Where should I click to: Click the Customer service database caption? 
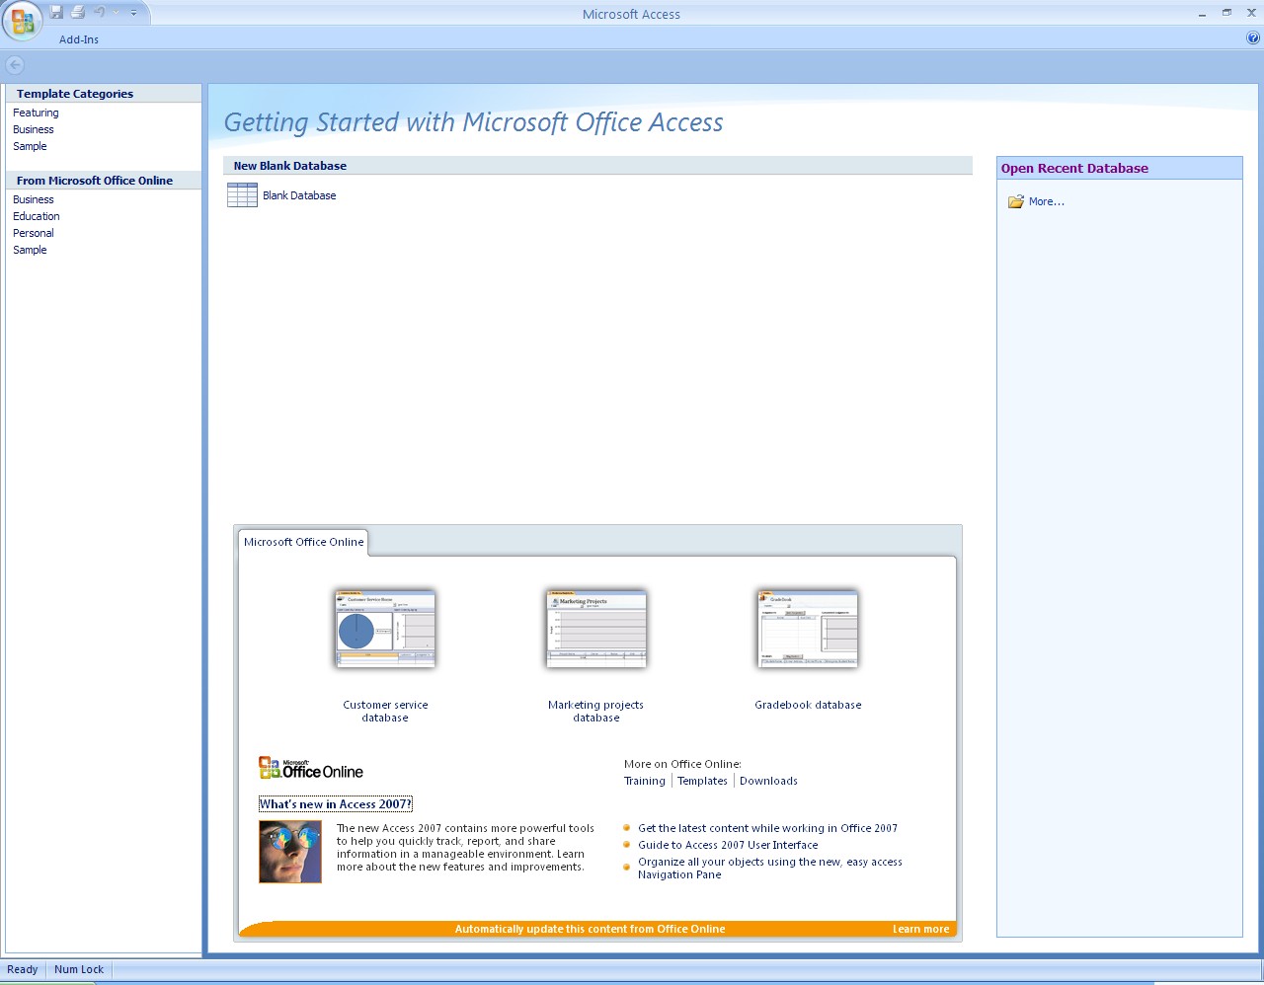click(385, 712)
